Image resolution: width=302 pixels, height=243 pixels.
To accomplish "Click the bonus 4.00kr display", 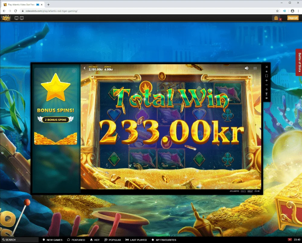I will pyautogui.click(x=108, y=68).
